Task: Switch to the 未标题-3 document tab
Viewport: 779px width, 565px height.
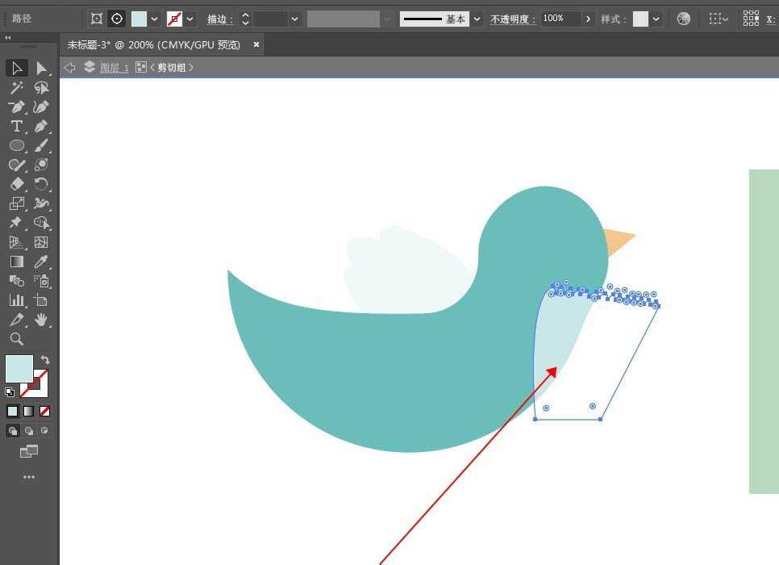Action: tap(153, 45)
